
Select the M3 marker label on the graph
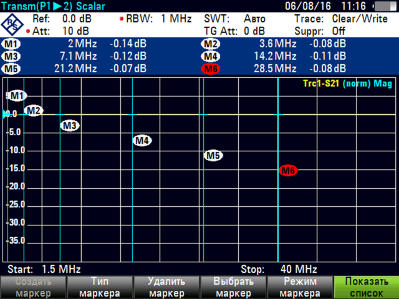(70, 125)
